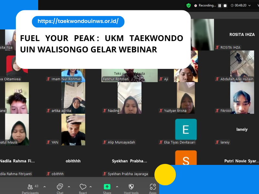Stop the meeting recording
This screenshot has width=259, height=194.
click(x=225, y=5)
